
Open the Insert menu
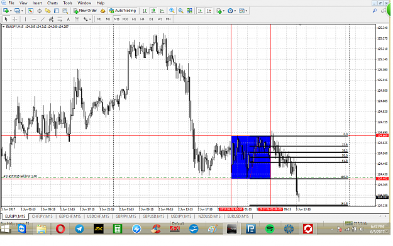click(37, 3)
